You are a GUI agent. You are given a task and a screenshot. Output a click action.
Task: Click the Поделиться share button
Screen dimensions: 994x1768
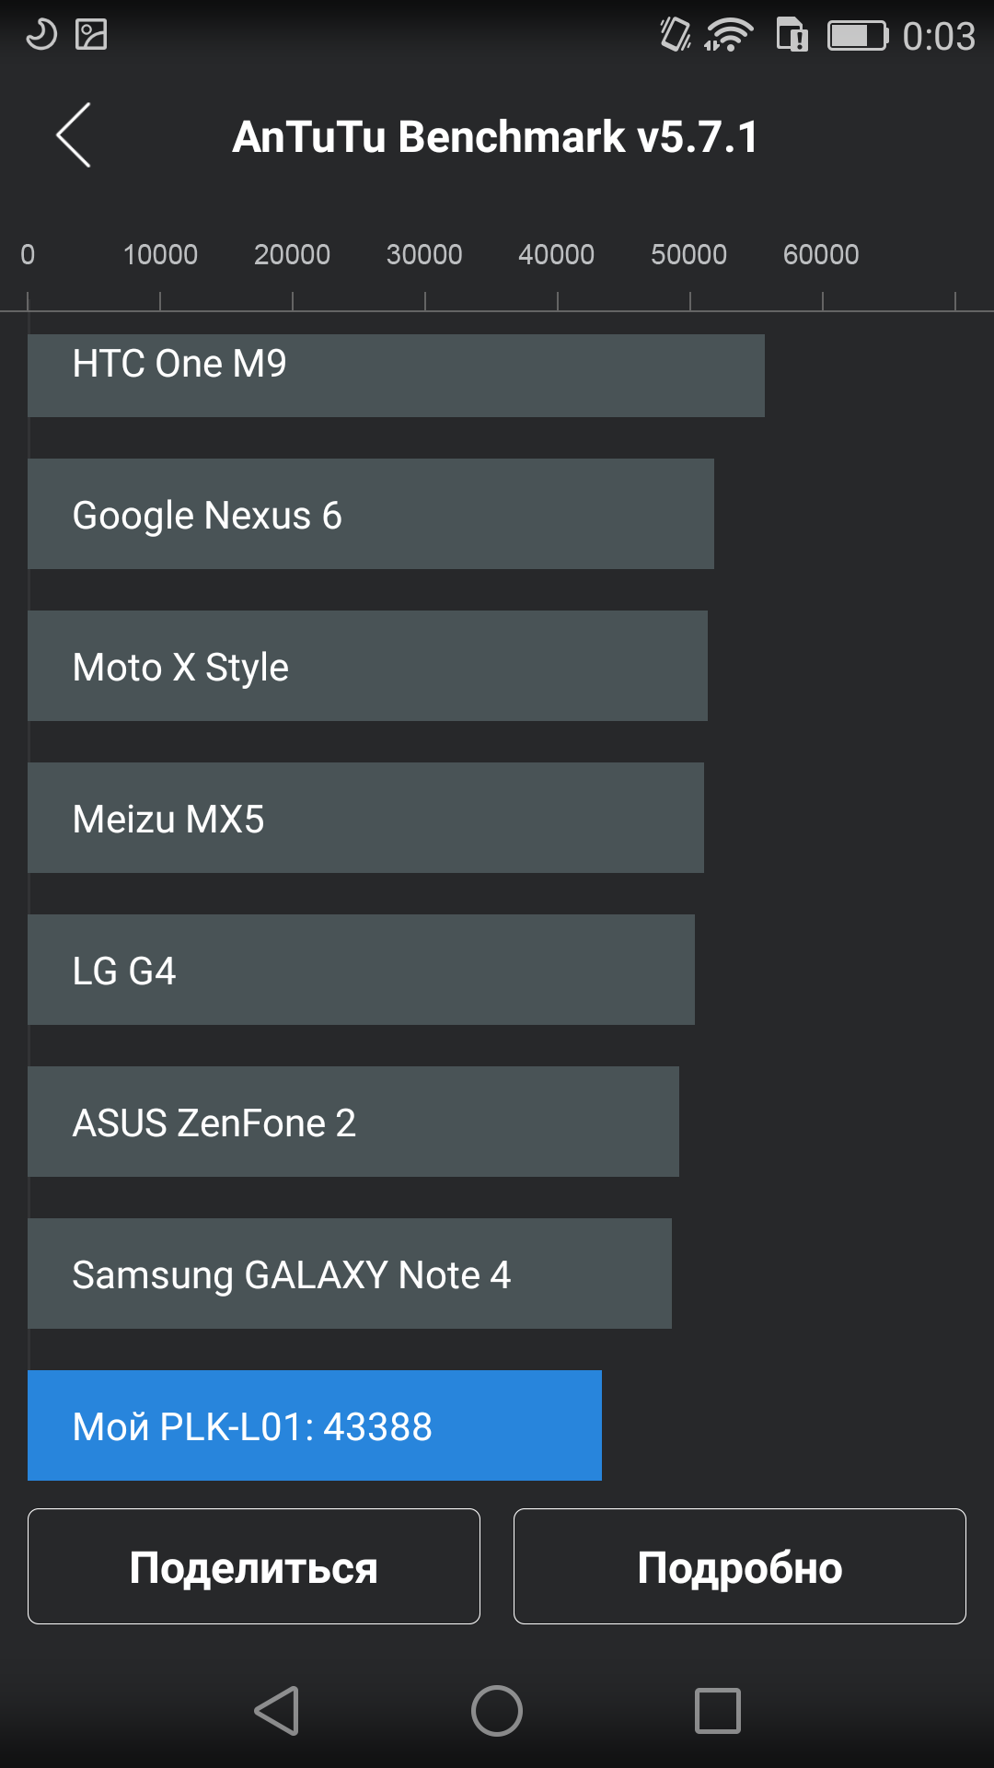[254, 1566]
